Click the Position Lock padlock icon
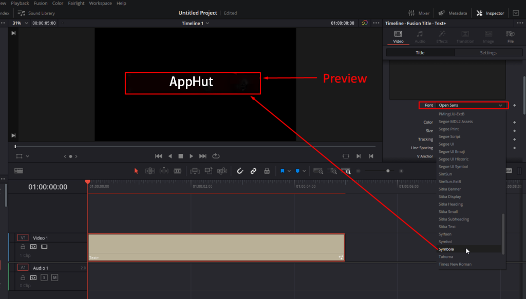This screenshot has height=299, width=526. [267, 171]
